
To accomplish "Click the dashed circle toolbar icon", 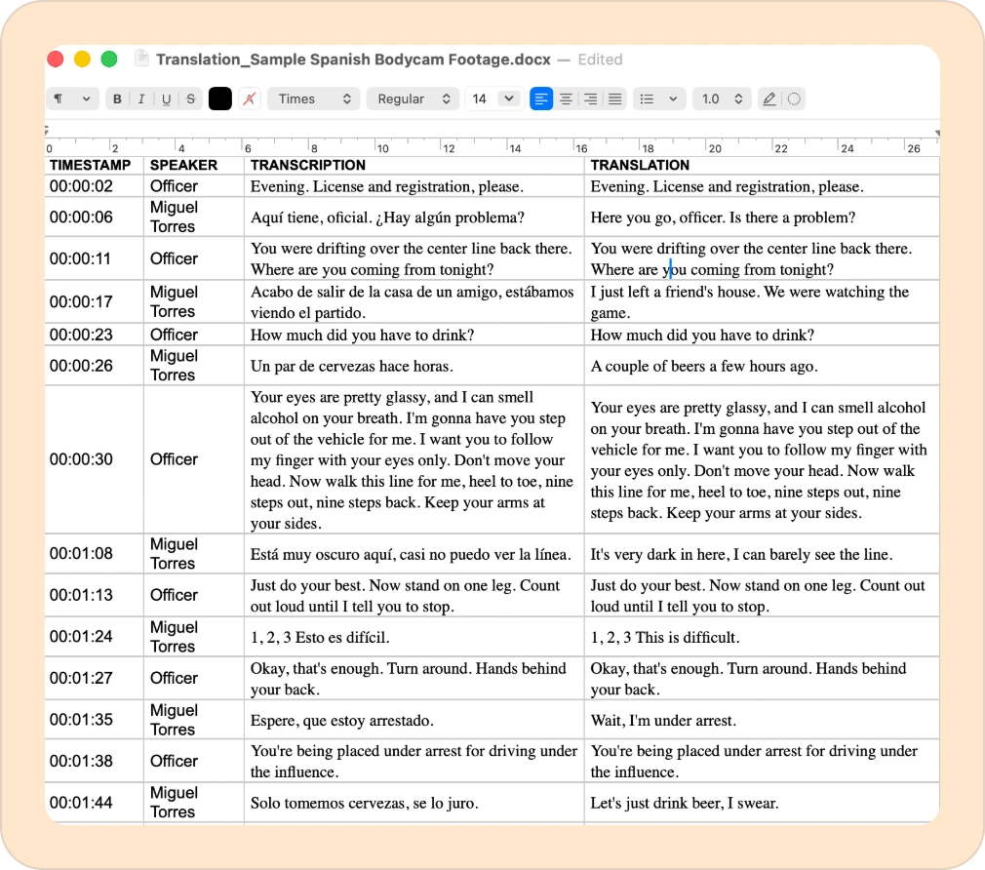I will [794, 99].
